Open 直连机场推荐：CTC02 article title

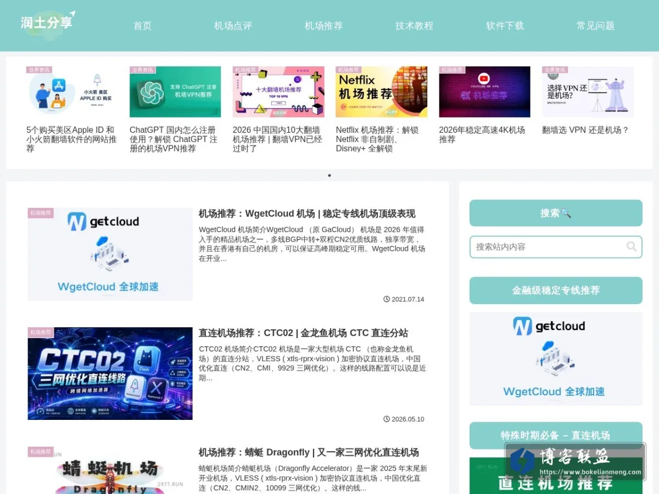pyautogui.click(x=303, y=333)
